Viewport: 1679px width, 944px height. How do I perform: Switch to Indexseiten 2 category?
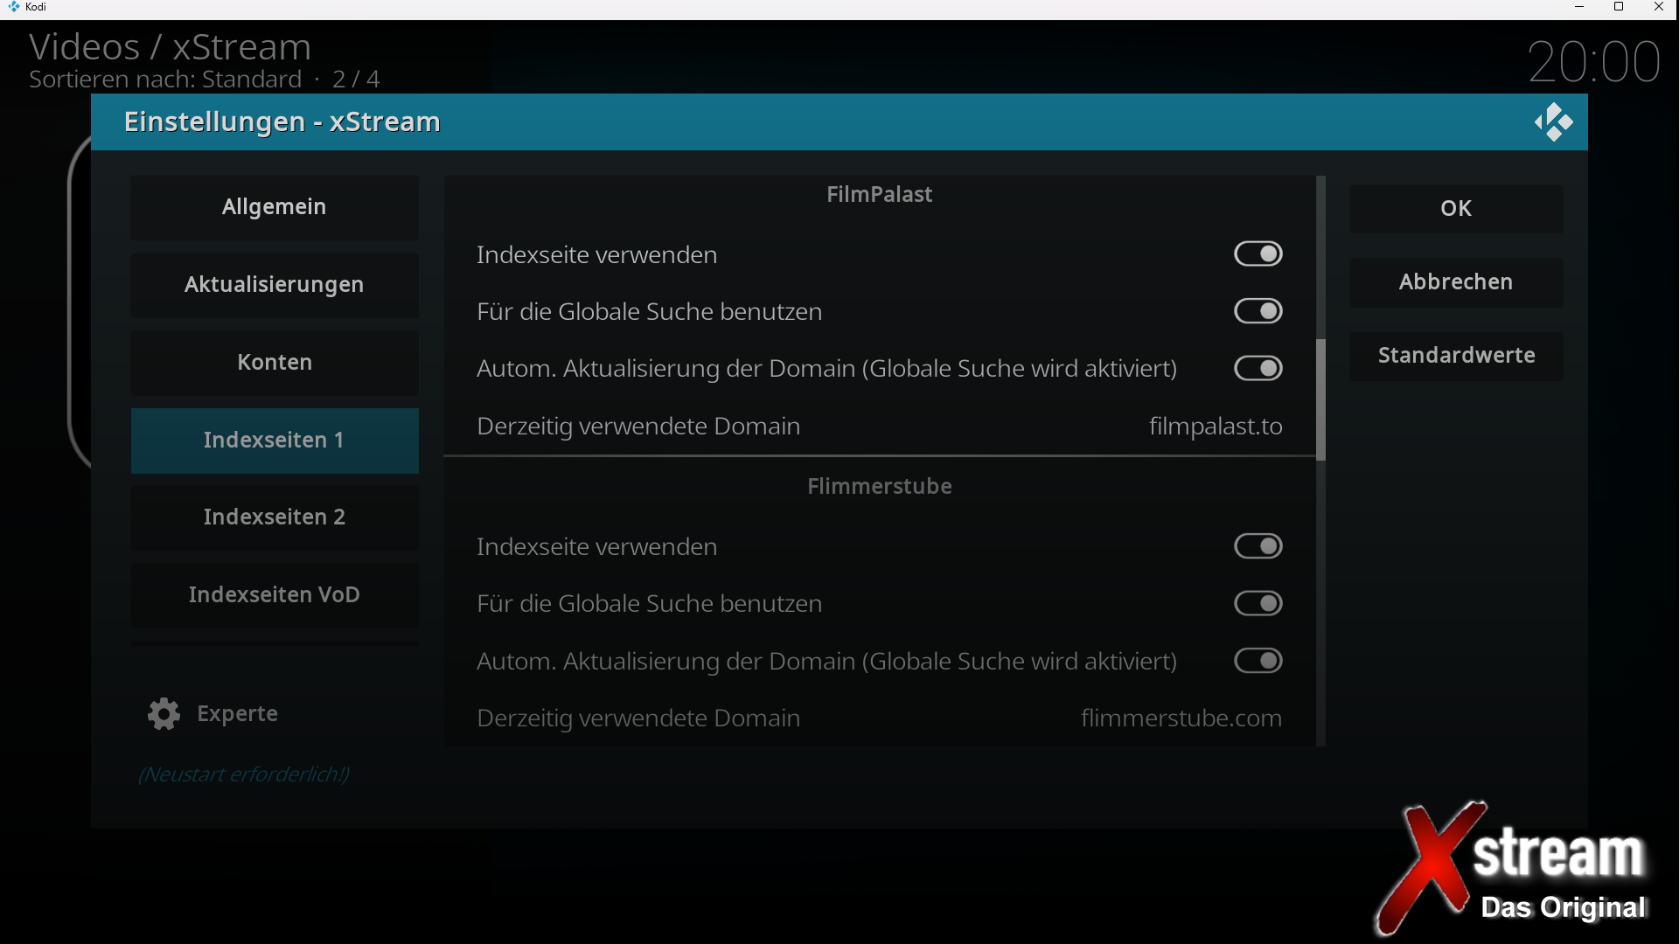tap(275, 517)
